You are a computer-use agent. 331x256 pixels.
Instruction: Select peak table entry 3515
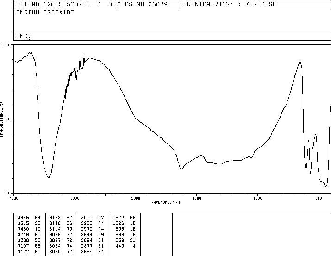point(23,223)
